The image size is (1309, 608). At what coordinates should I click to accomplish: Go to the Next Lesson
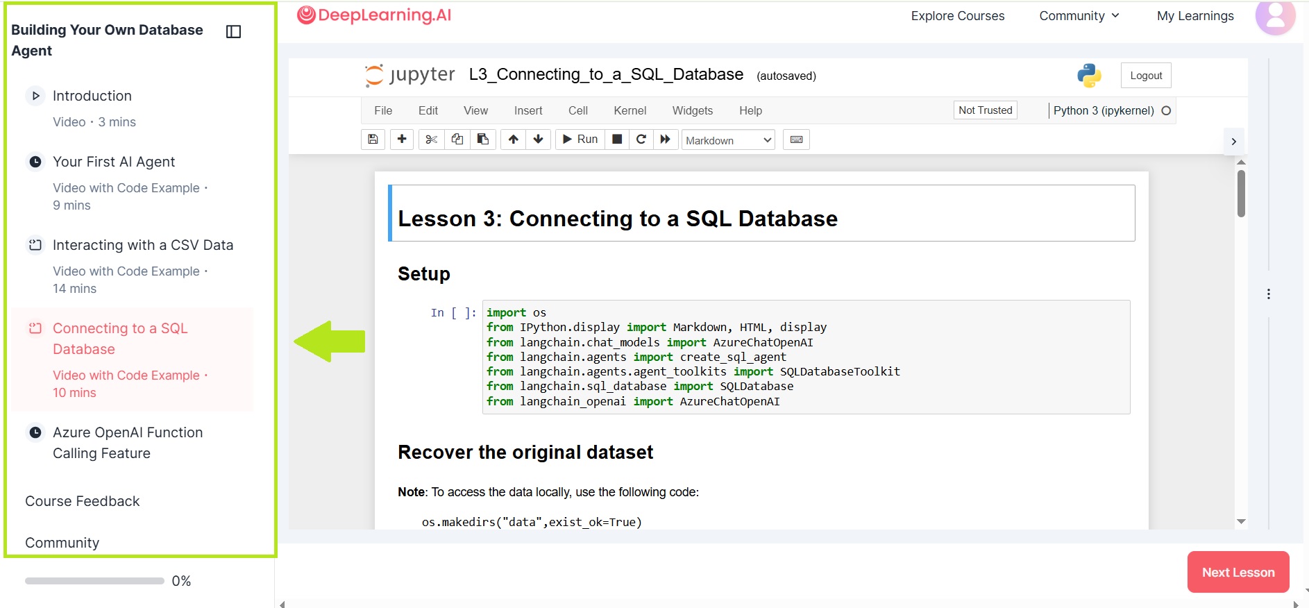coord(1238,572)
